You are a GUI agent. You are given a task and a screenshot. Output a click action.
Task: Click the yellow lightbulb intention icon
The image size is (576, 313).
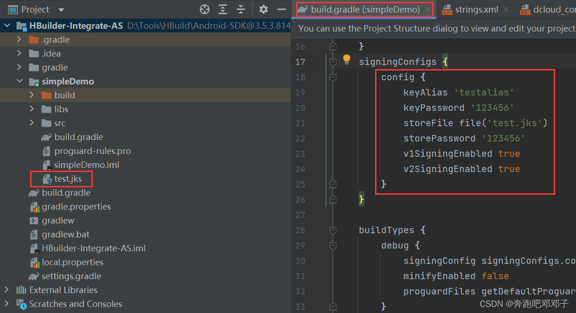pos(346,59)
